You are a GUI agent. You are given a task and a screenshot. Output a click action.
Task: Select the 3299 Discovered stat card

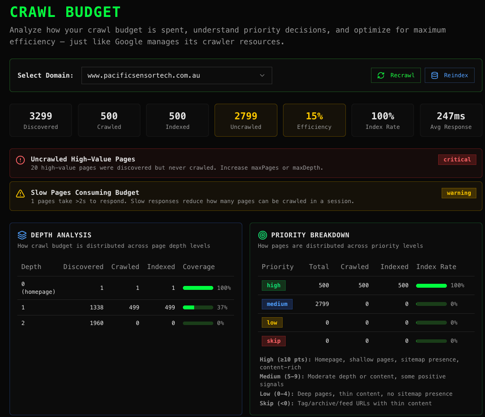pyautogui.click(x=40, y=120)
